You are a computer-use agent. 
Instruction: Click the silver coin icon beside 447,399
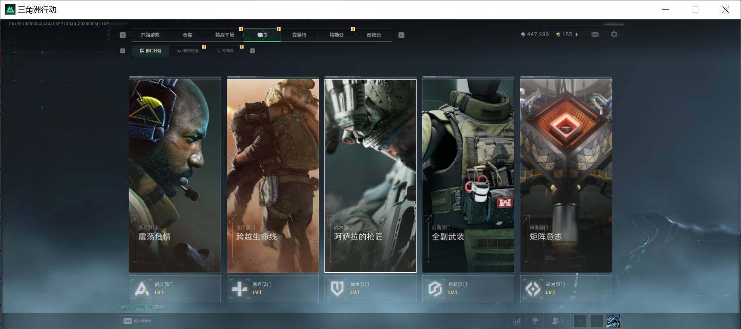point(523,34)
